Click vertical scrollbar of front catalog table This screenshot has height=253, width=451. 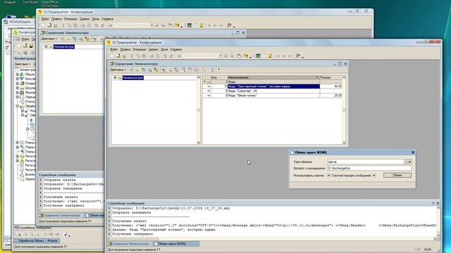click(x=344, y=110)
